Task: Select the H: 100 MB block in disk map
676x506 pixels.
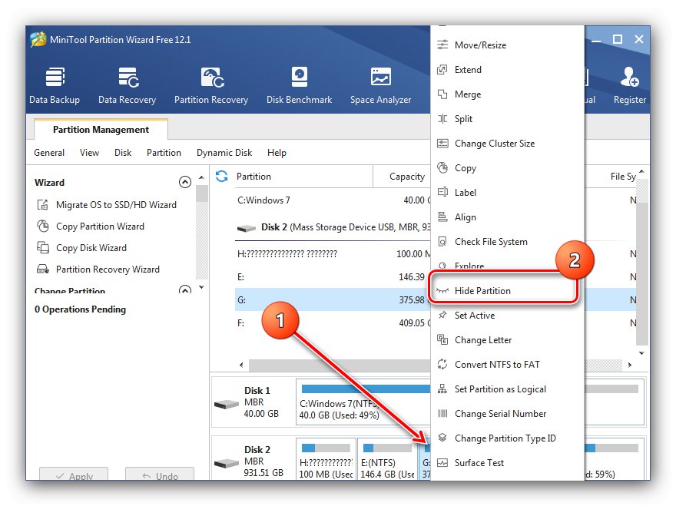Action: 326,459
